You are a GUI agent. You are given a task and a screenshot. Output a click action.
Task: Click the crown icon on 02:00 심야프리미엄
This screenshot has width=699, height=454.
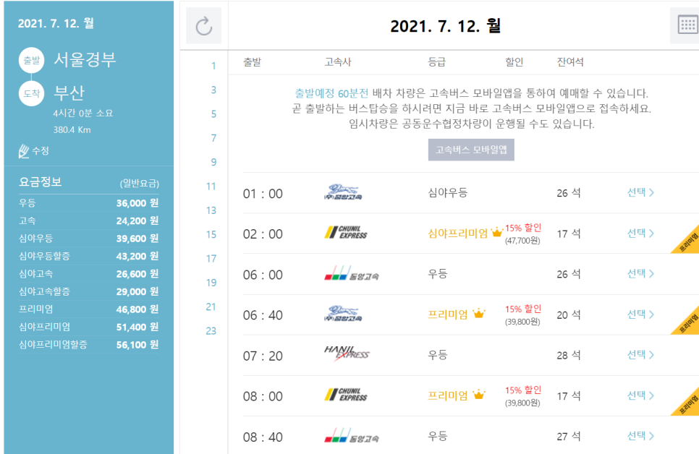click(x=496, y=233)
